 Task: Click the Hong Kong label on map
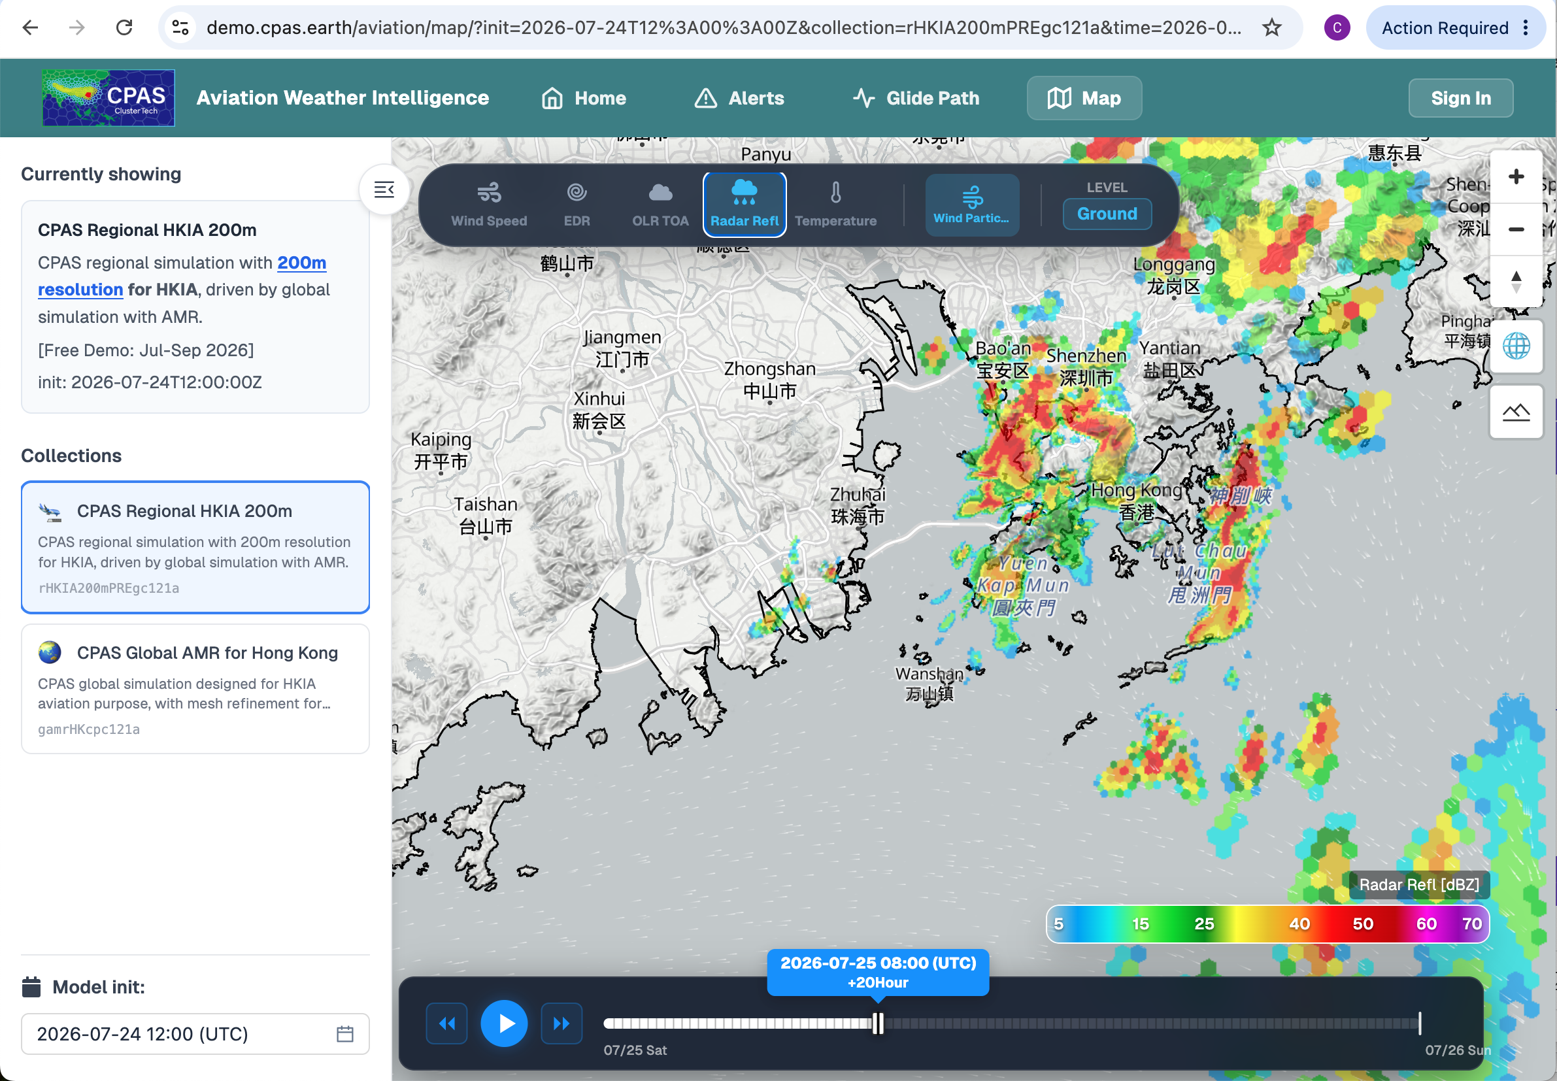click(1137, 501)
